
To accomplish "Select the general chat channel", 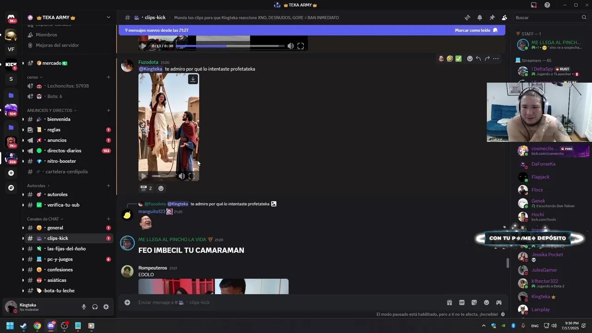I will (69, 228).
